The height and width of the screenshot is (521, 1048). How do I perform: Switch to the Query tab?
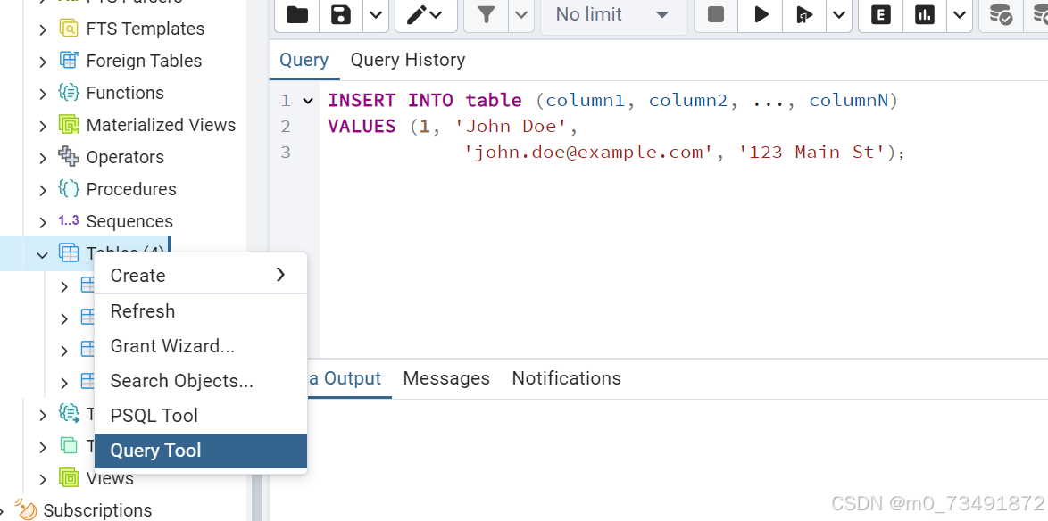point(304,60)
